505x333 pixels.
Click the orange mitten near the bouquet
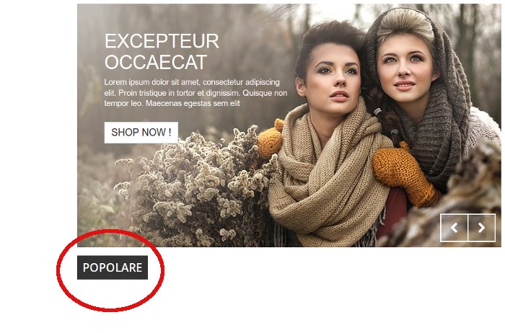[270, 139]
